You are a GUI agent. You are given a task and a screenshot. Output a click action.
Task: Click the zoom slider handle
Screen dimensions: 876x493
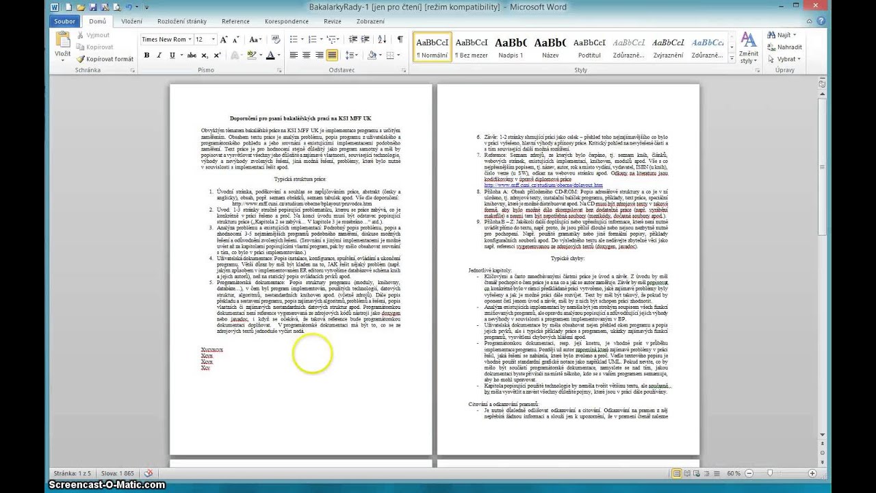point(770,473)
